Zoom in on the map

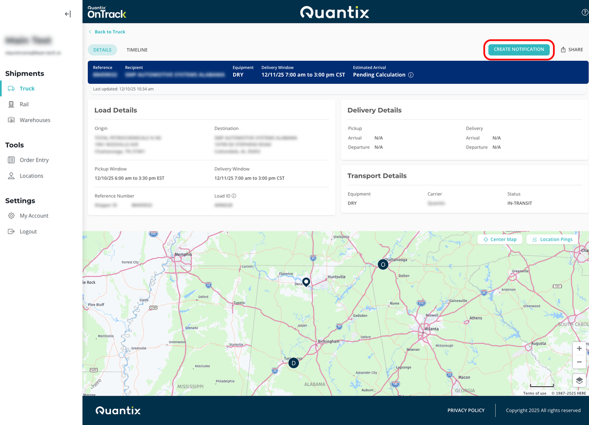click(579, 349)
